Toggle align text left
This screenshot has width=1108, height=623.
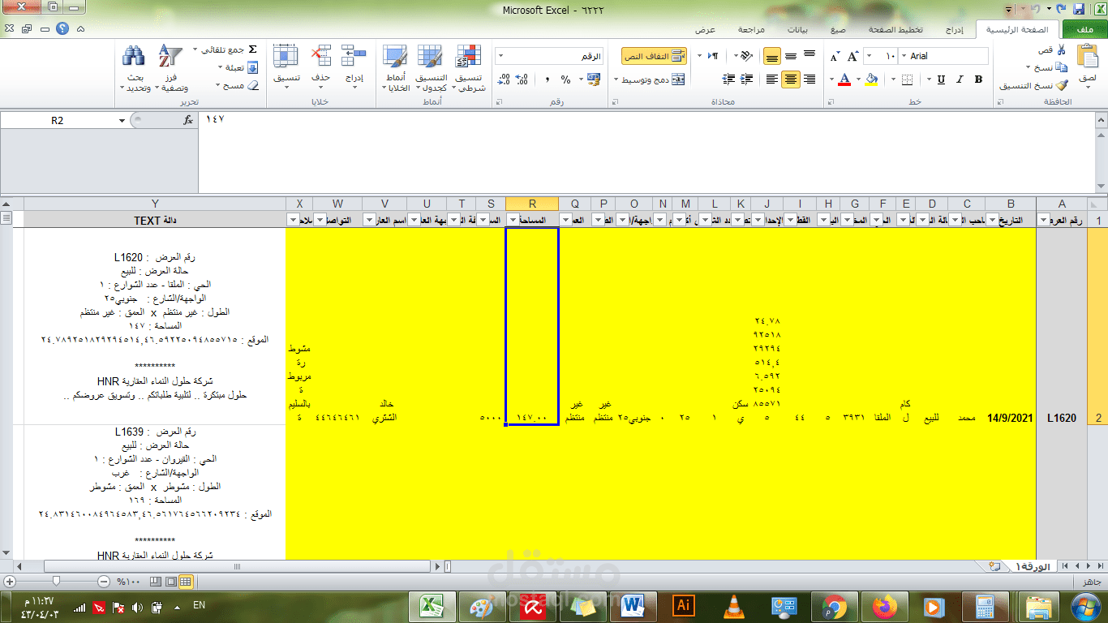(771, 79)
